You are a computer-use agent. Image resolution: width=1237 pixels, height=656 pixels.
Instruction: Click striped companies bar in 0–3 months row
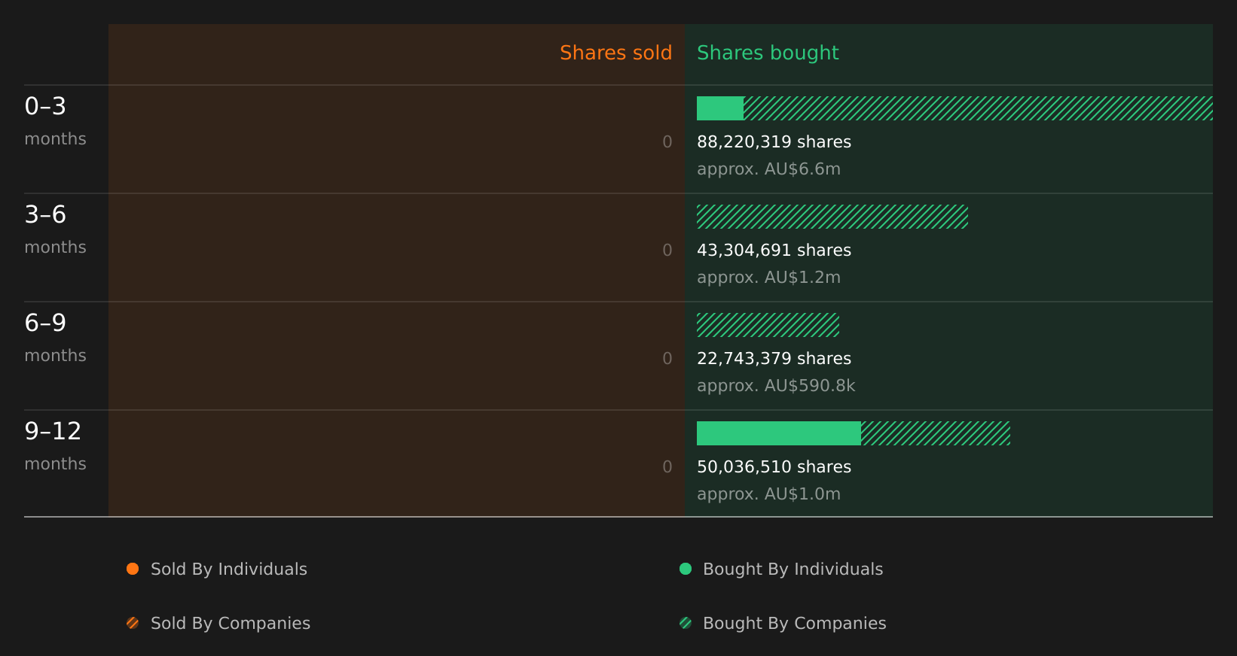978,108
